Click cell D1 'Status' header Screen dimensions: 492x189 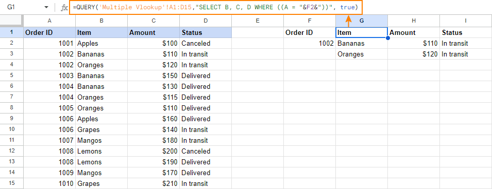(206, 32)
